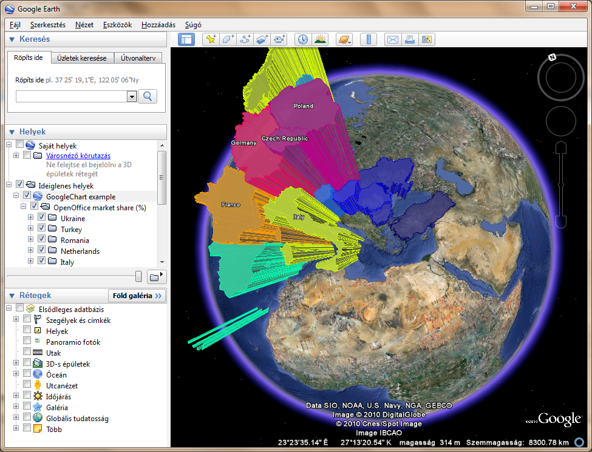Select the Röpíts ide tab
Screen dimensions: 592x452
[x=29, y=58]
